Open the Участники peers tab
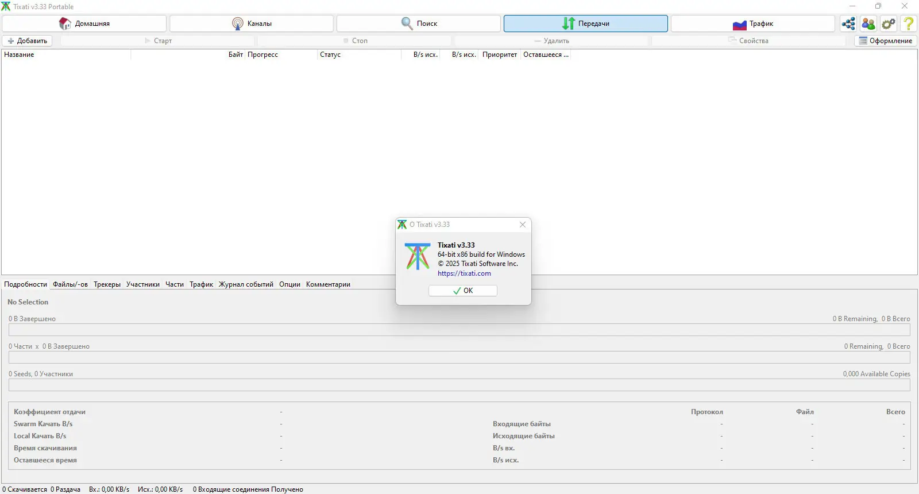The height and width of the screenshot is (494, 919). (x=143, y=284)
